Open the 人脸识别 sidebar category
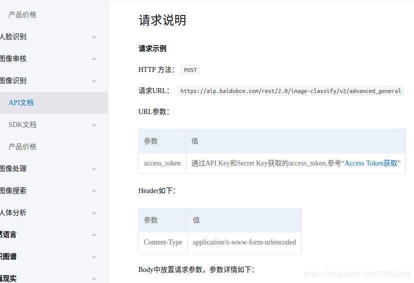The width and height of the screenshot is (414, 283). (x=13, y=36)
